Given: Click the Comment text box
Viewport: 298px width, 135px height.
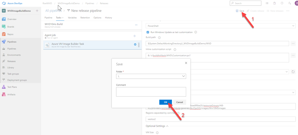Looking at the screenshot, I should [x=151, y=92].
